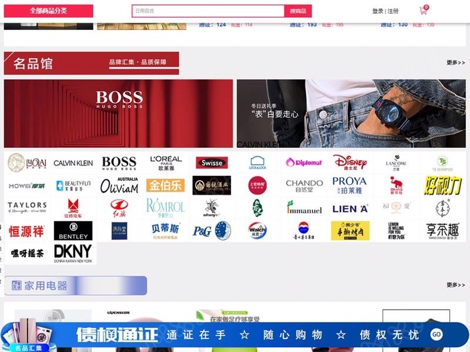Click the Bentley brand logo

click(x=73, y=230)
